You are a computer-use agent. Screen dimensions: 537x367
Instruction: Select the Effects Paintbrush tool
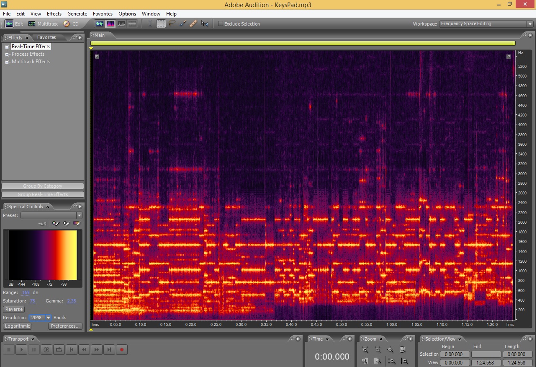click(x=183, y=24)
